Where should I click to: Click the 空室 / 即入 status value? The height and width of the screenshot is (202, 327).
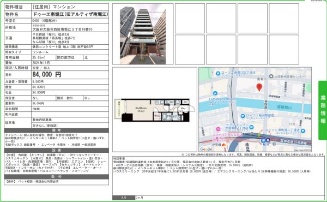(41, 68)
